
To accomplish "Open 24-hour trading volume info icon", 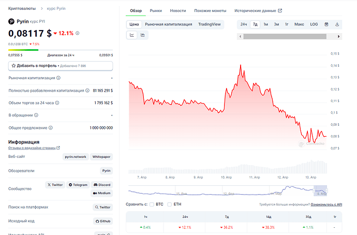I will (57, 102).
